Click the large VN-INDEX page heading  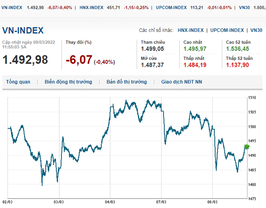click(x=23, y=31)
